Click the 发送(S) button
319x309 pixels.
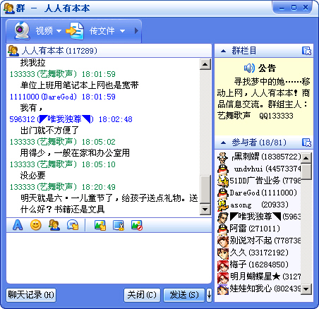[x=184, y=295]
